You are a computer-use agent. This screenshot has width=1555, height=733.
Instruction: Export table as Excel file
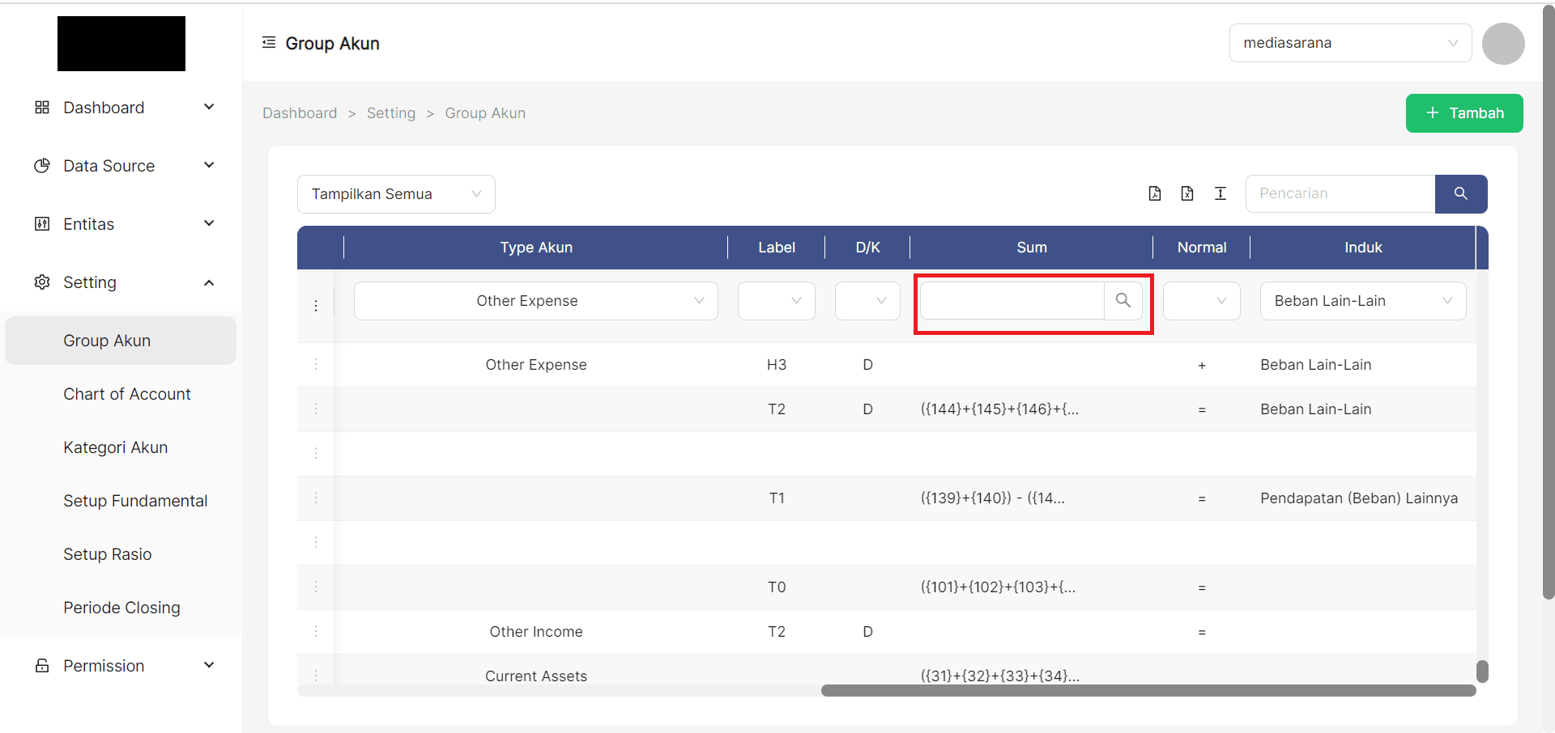[1187, 193]
